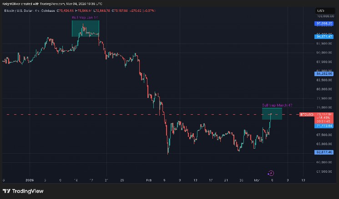Click the 97,998.25 blue price label

pyautogui.click(x=324, y=24)
